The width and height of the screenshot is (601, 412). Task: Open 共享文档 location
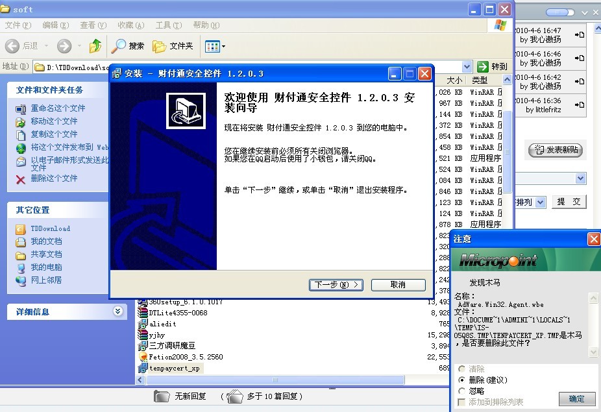pyautogui.click(x=46, y=254)
